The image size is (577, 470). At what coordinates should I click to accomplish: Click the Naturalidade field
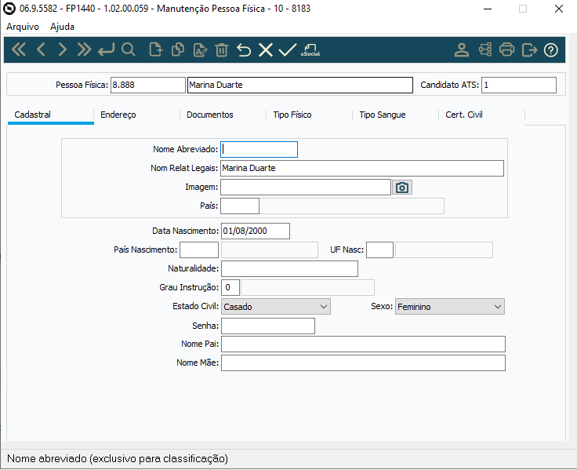click(289, 268)
